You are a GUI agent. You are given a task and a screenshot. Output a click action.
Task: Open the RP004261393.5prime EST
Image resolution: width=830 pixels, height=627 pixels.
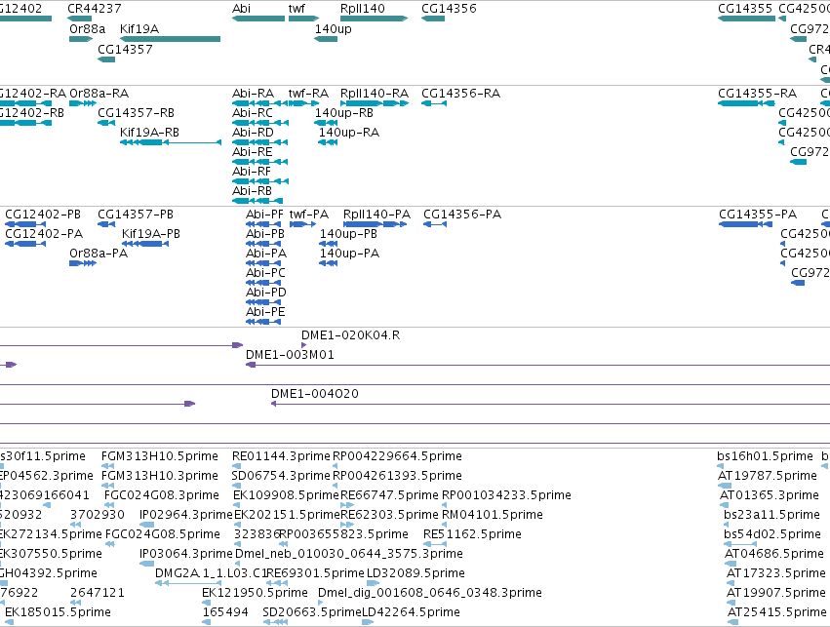click(336, 486)
